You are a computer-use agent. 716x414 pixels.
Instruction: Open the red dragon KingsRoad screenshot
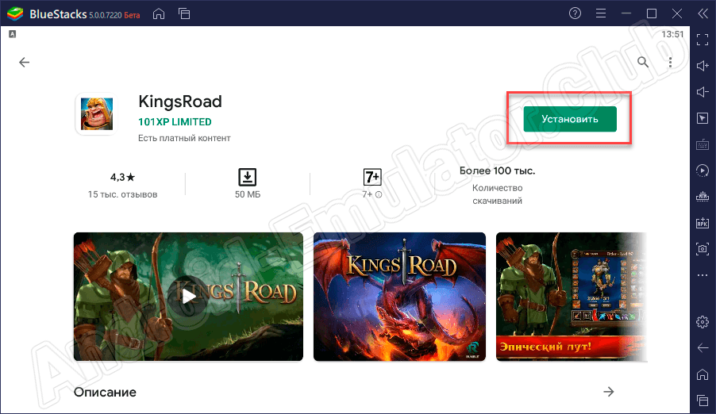coord(399,296)
